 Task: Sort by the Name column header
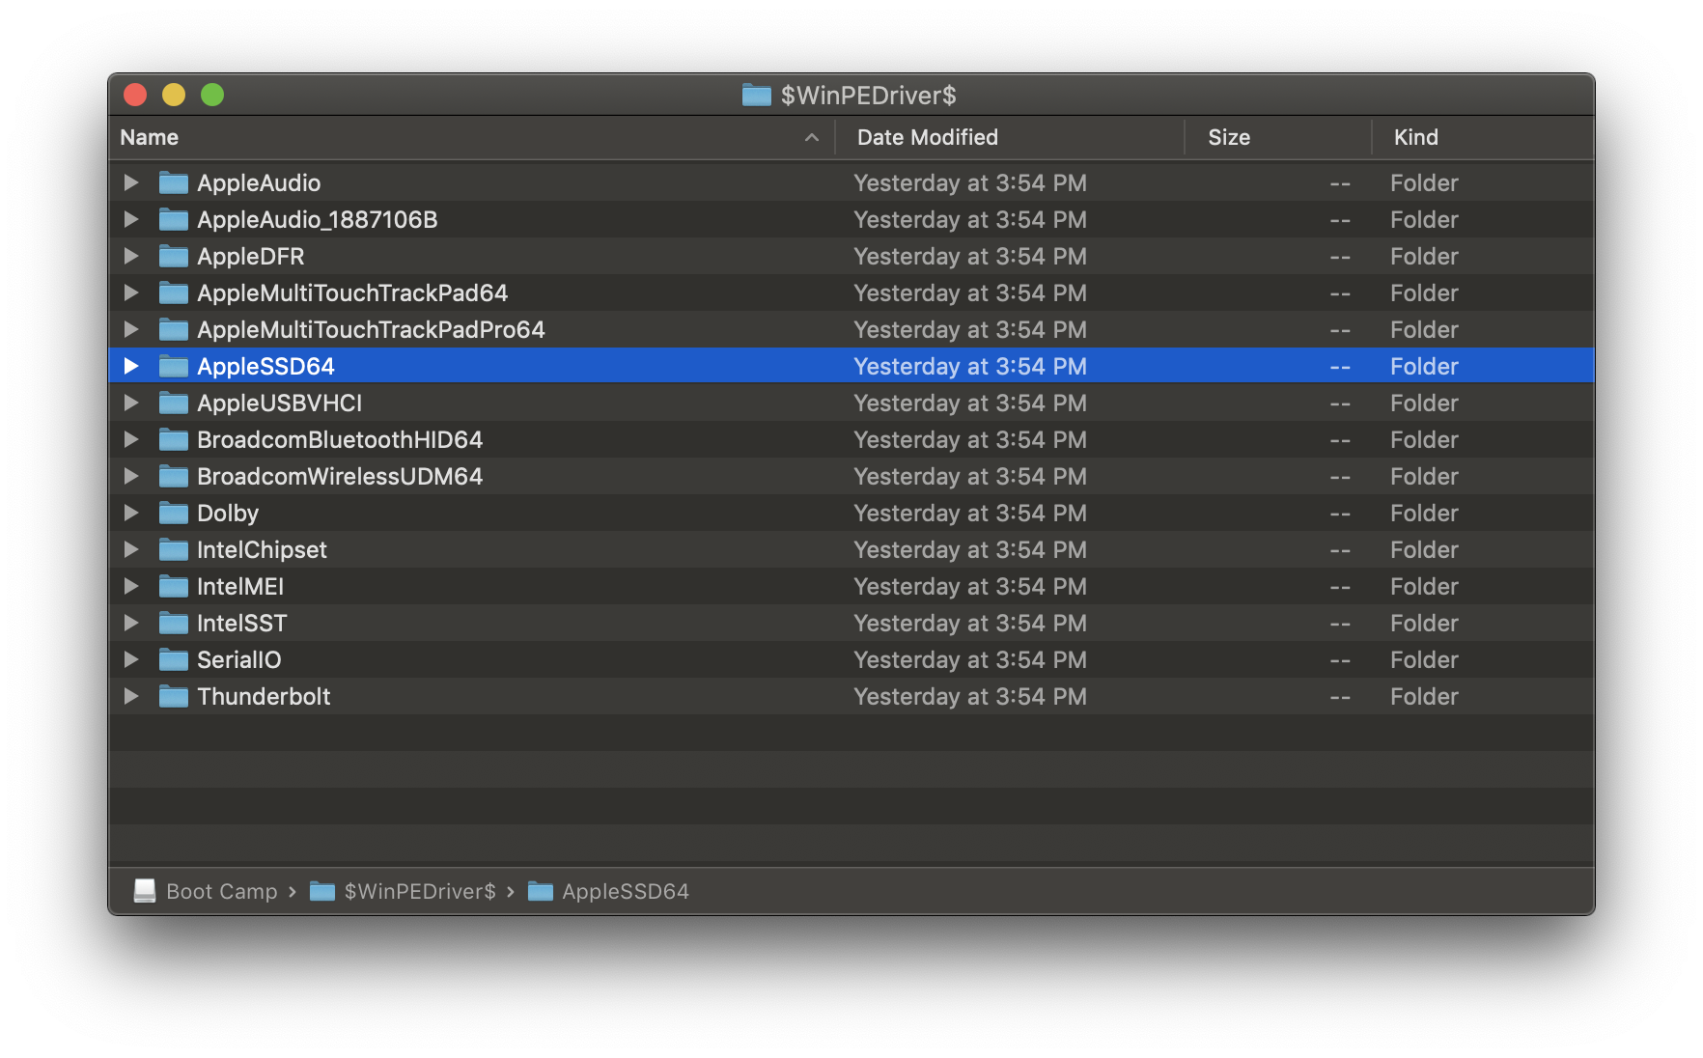click(471, 137)
